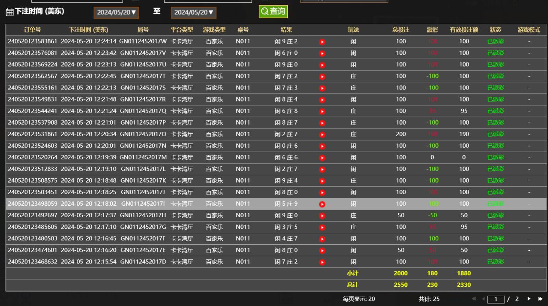Select order number 240520123531861
This screenshot has height=306, width=548.
pos(33,134)
